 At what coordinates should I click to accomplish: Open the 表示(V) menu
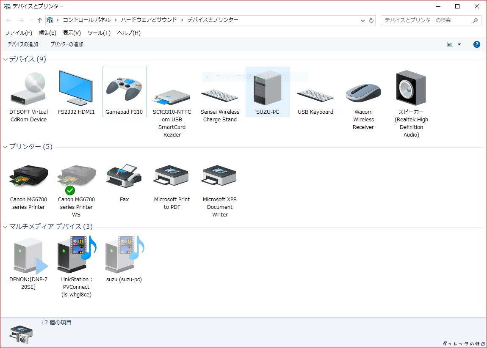pyautogui.click(x=72, y=33)
